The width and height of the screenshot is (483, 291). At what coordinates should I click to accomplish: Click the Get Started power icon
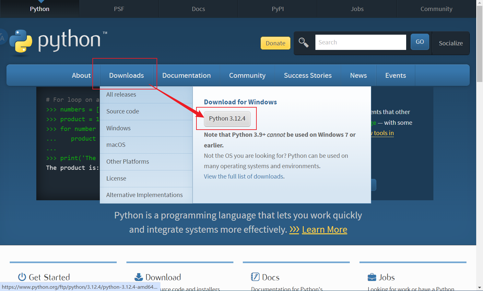tap(22, 277)
